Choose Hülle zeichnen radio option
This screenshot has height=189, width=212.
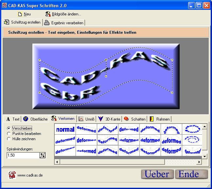(x=9, y=139)
